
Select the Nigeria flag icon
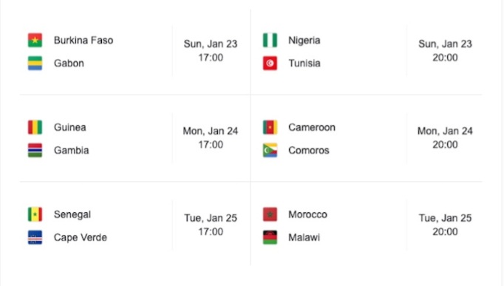click(270, 40)
